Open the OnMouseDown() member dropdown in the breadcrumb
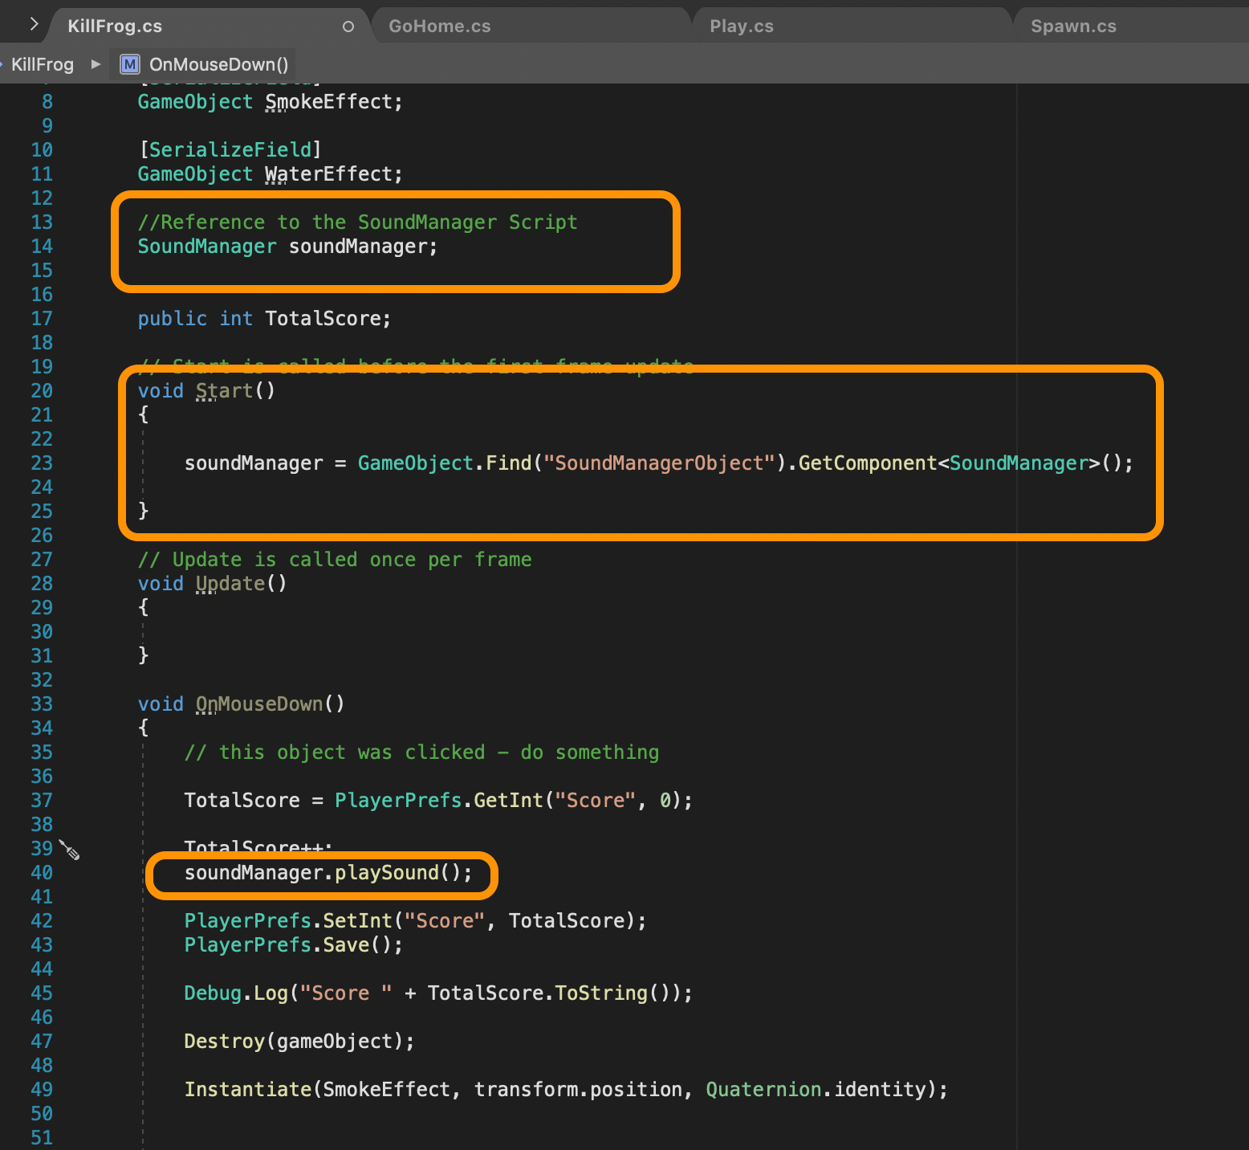This screenshot has height=1150, width=1249. (x=218, y=64)
